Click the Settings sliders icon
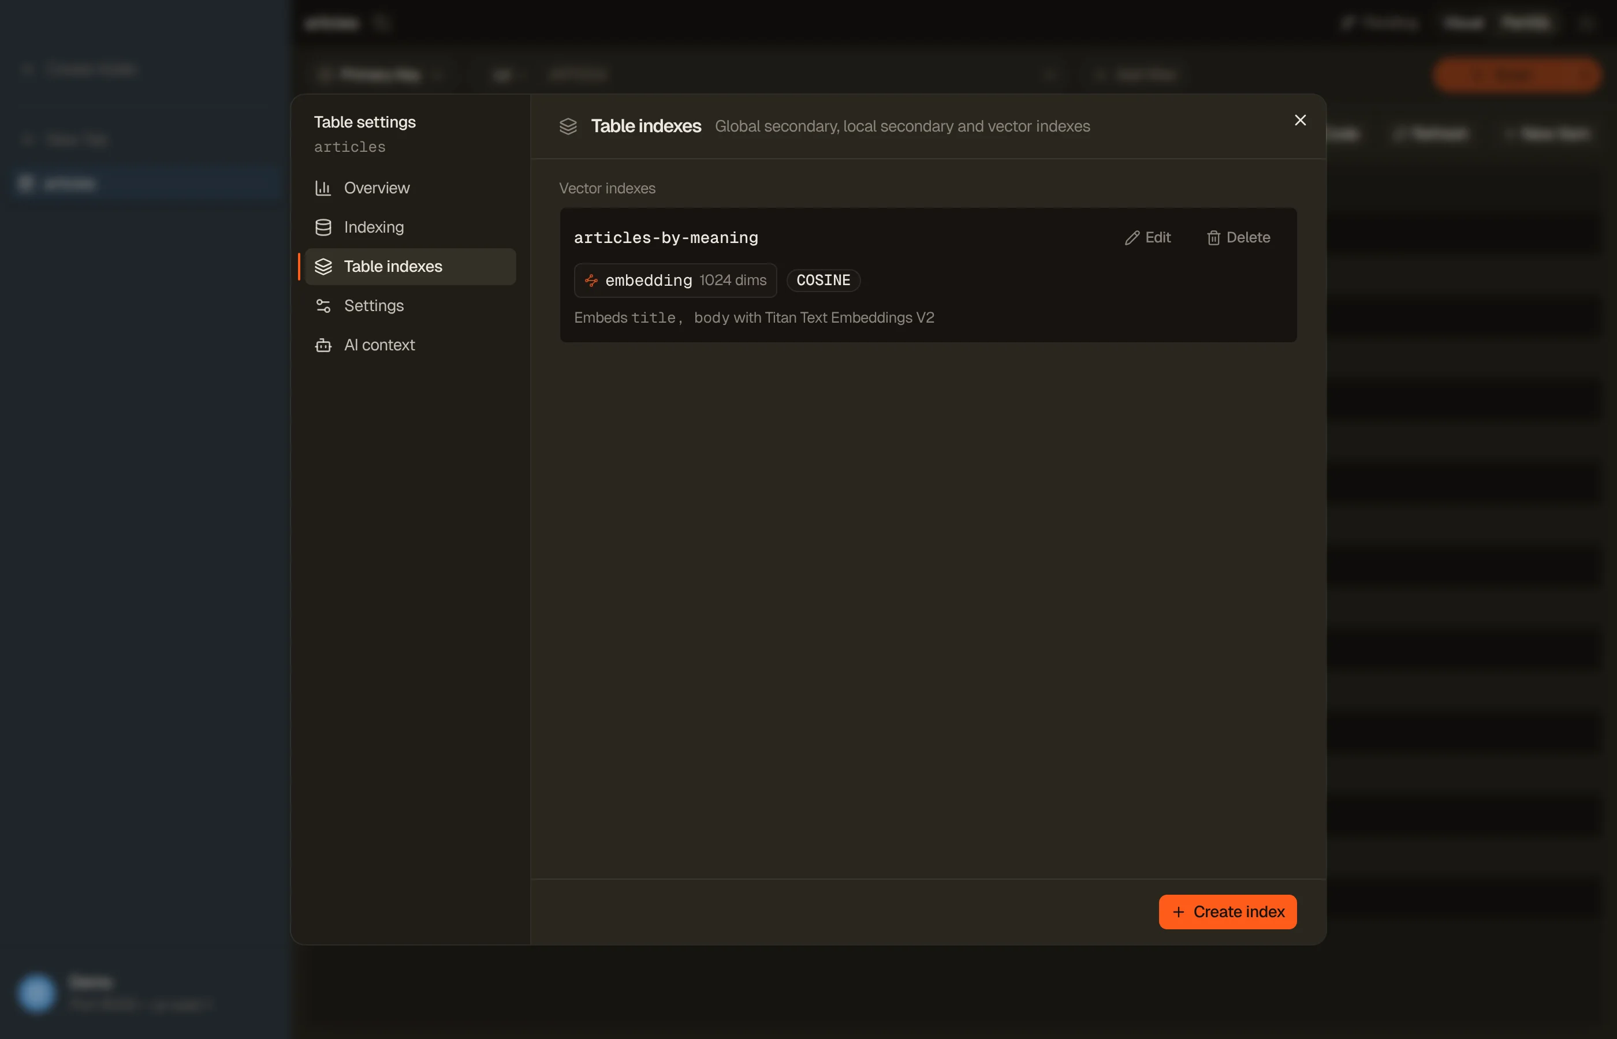 tap(323, 305)
